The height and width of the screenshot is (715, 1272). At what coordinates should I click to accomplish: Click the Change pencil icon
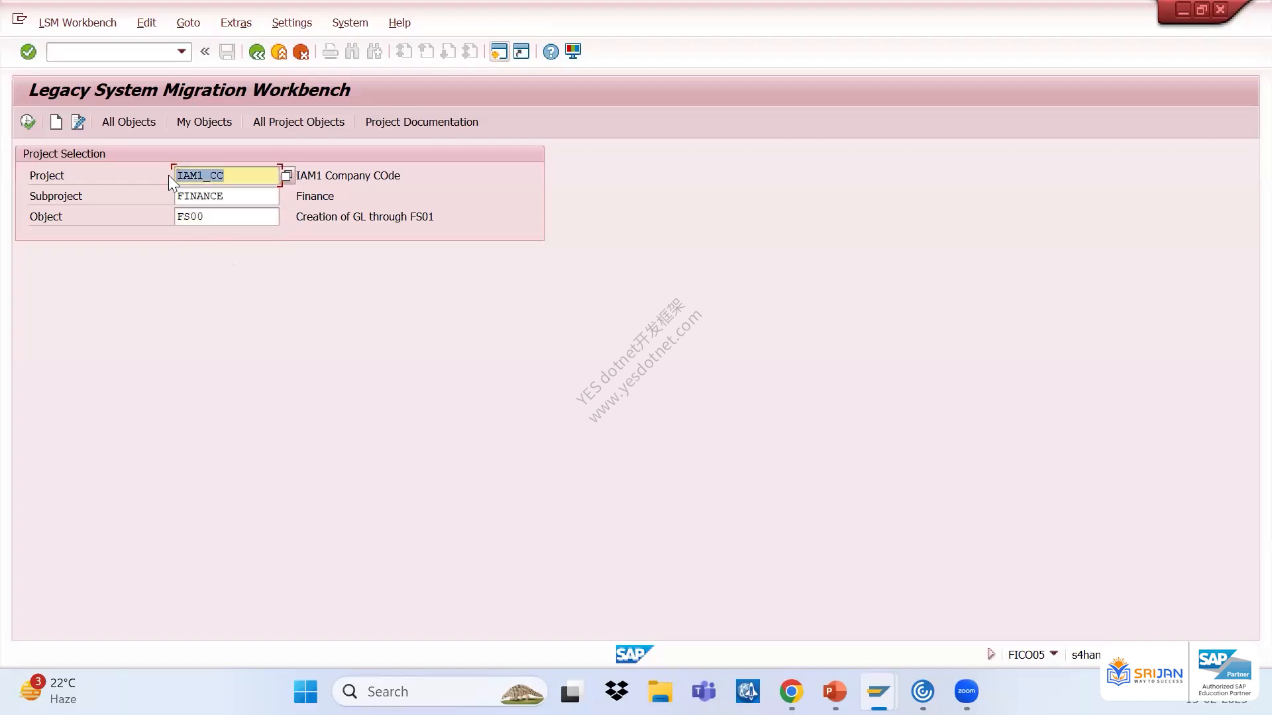click(x=78, y=122)
